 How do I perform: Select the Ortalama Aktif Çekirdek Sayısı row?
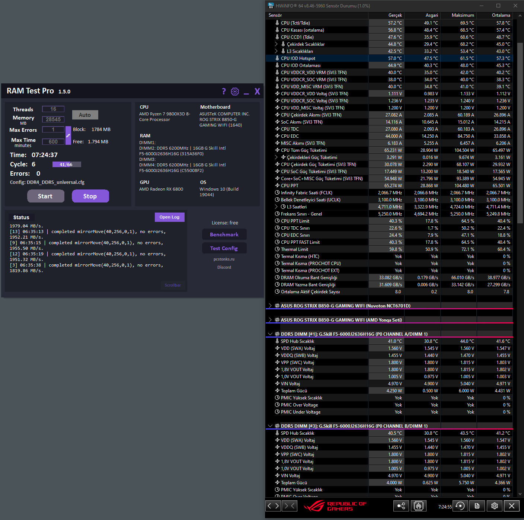tap(389, 291)
